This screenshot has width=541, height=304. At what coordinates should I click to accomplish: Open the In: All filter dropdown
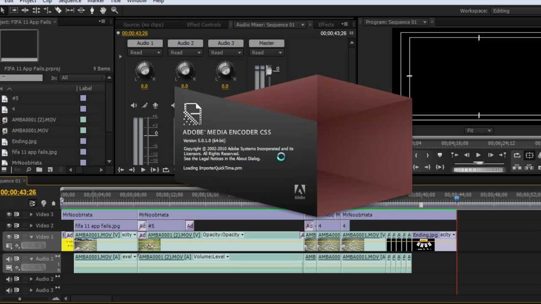pos(83,78)
